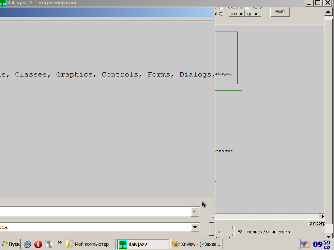Click the BMP export button
This screenshot has width=334, height=250.
click(280, 12)
